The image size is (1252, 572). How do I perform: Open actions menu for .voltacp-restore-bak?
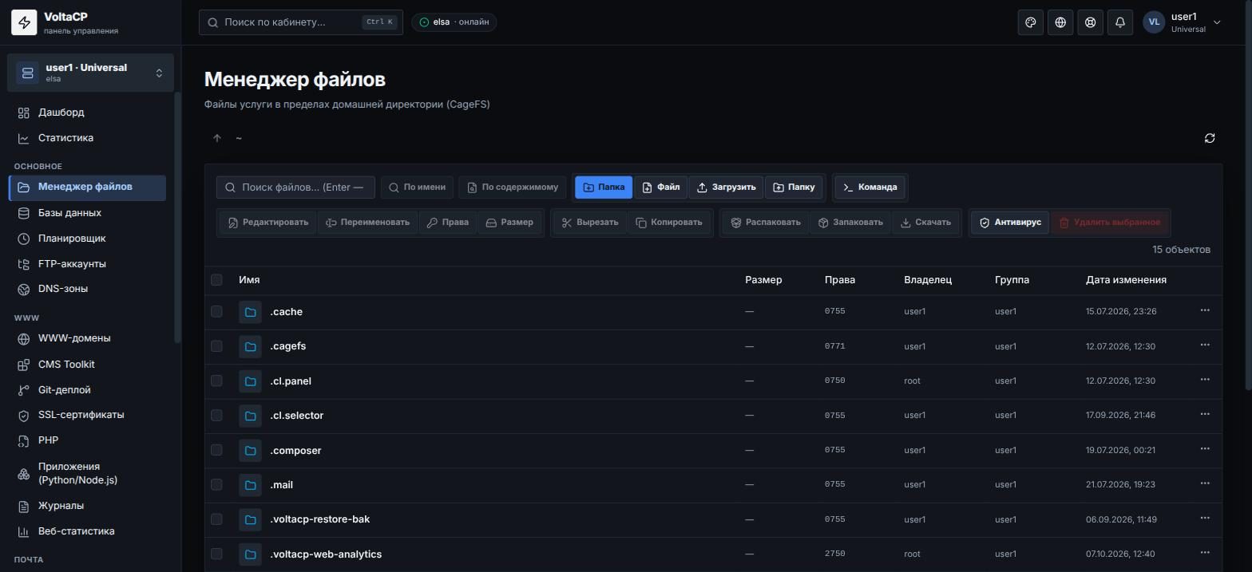pyautogui.click(x=1205, y=519)
